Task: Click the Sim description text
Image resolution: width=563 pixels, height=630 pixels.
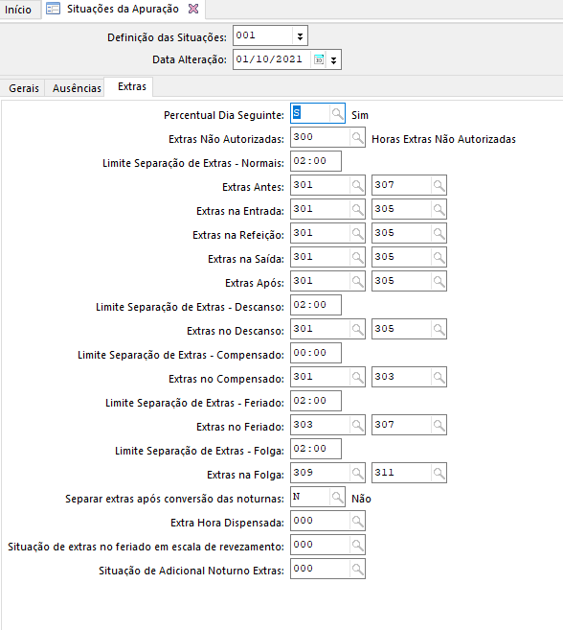Action: coord(360,115)
